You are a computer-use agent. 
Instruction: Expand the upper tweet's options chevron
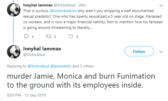click(161, 6)
